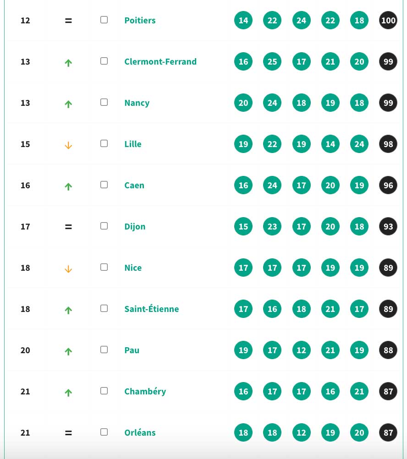Image resolution: width=407 pixels, height=459 pixels.
Task: Click Poitiers total score badge 100
Action: tap(388, 20)
